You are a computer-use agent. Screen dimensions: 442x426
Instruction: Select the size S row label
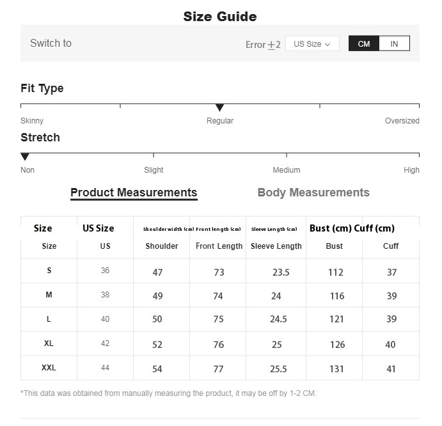point(49,271)
